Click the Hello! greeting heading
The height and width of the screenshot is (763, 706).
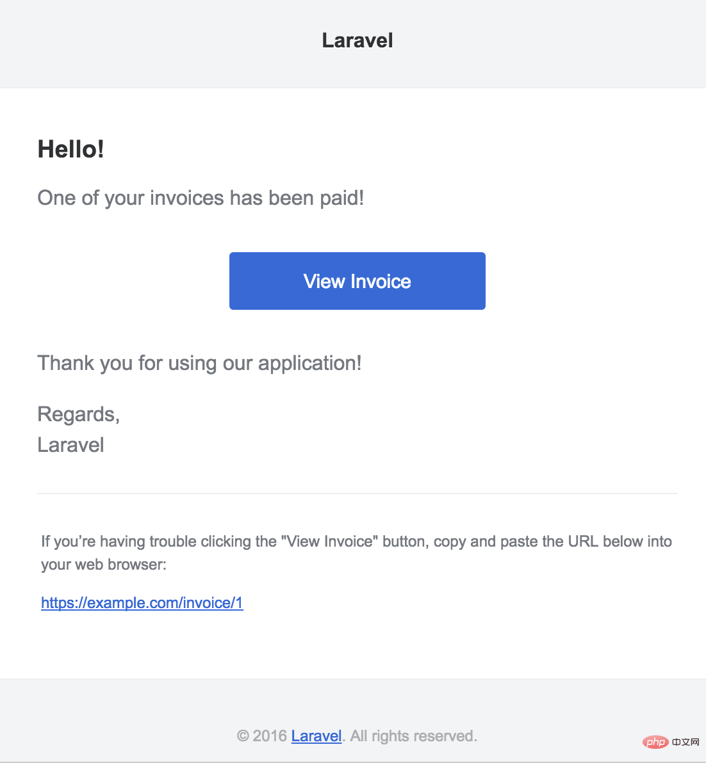(70, 149)
